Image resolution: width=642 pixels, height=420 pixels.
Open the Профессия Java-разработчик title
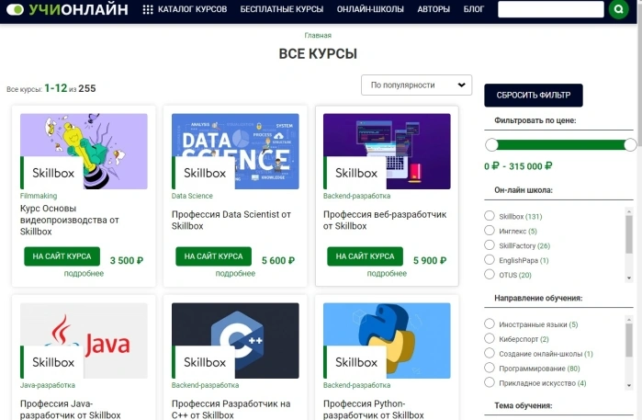pos(71,409)
